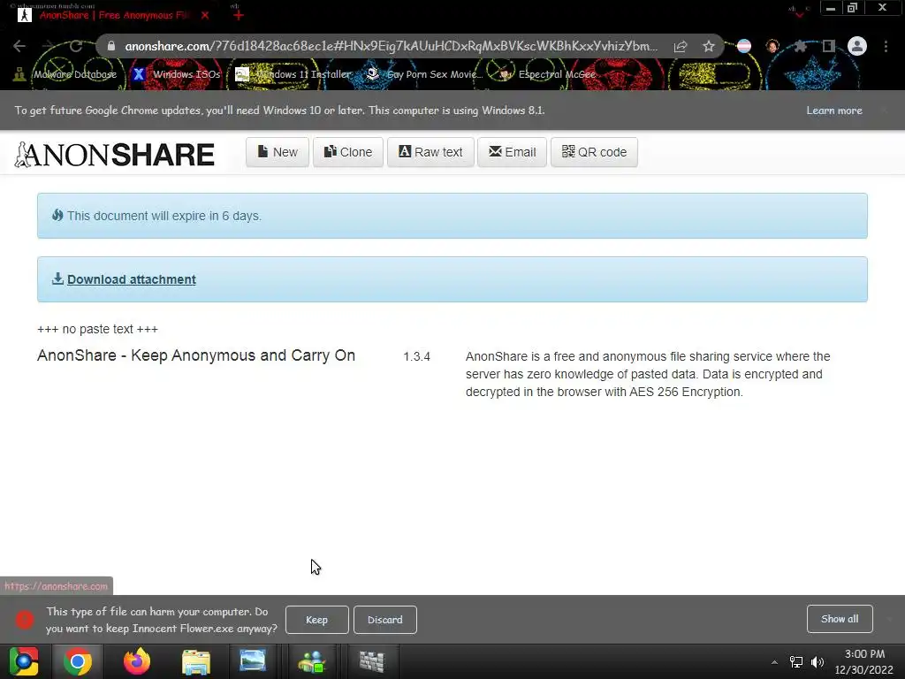Viewport: 905px width, 679px height.
Task: Open the Chrome three-dot menu
Action: pyautogui.click(x=886, y=46)
